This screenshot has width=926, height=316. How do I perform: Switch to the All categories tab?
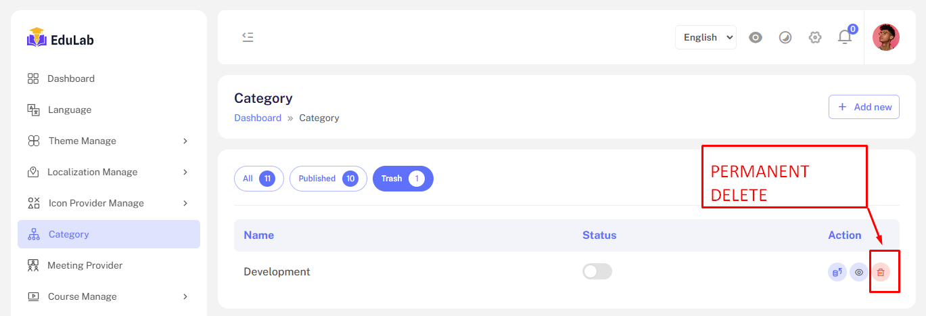pos(258,179)
